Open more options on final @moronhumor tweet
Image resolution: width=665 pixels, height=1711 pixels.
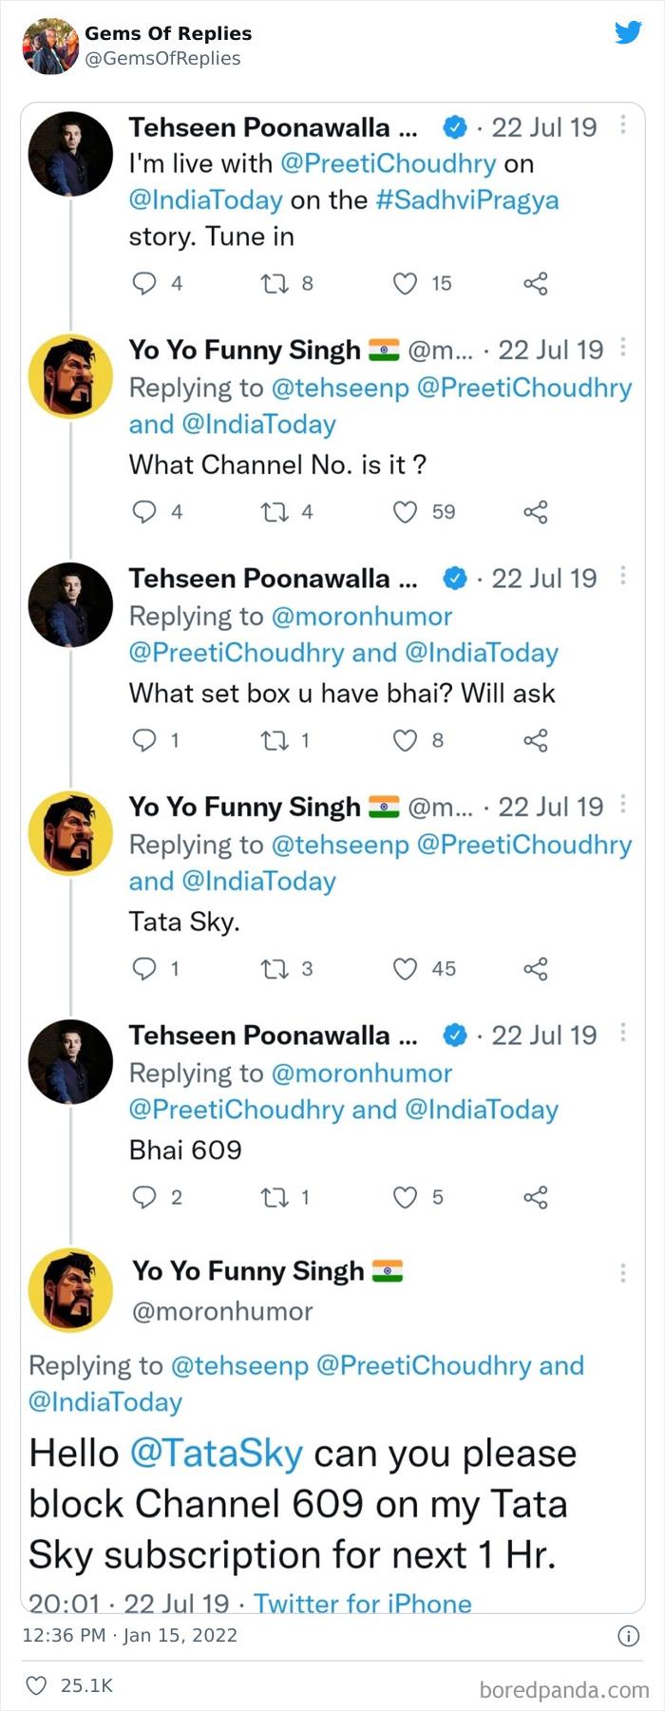[623, 1273]
